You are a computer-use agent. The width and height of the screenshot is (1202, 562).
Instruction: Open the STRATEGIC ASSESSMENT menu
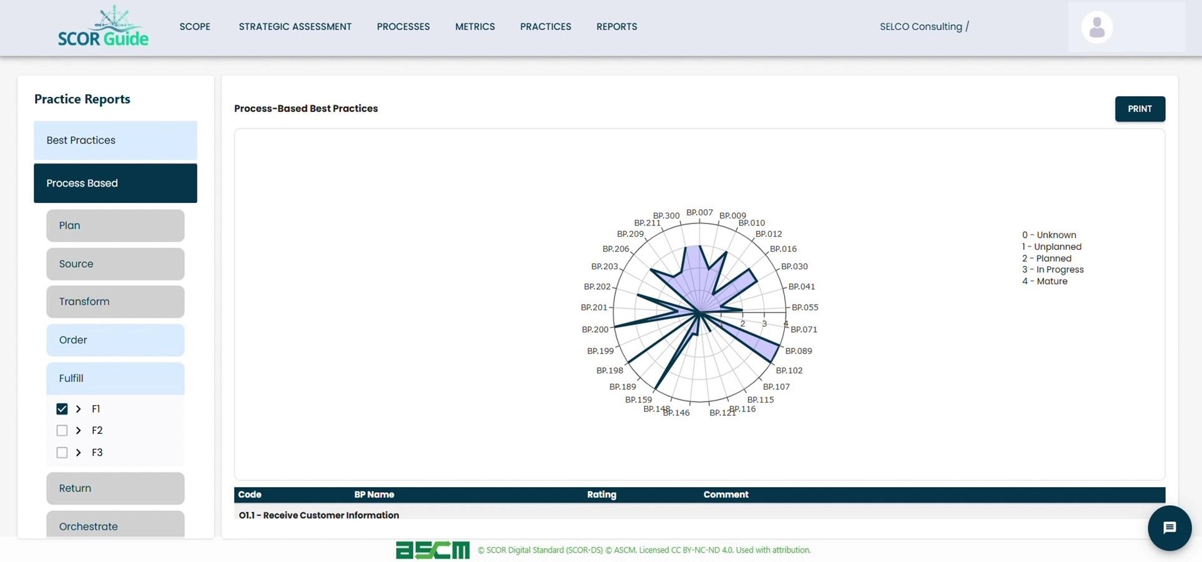click(295, 26)
